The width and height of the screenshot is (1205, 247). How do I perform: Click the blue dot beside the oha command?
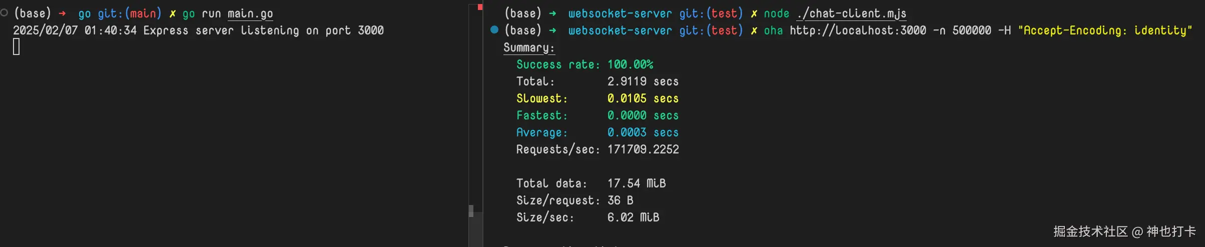(x=494, y=29)
